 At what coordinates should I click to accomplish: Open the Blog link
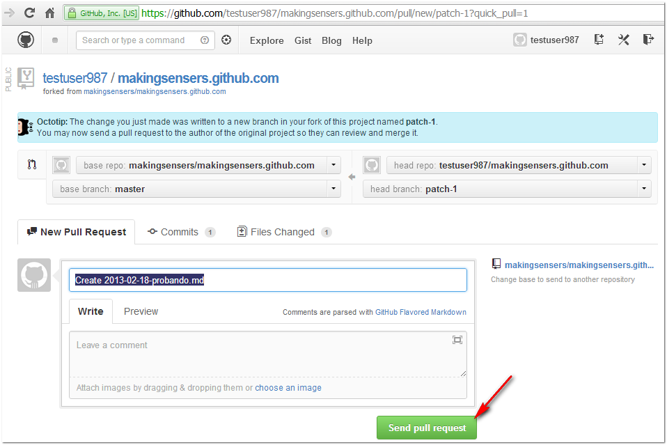point(331,40)
